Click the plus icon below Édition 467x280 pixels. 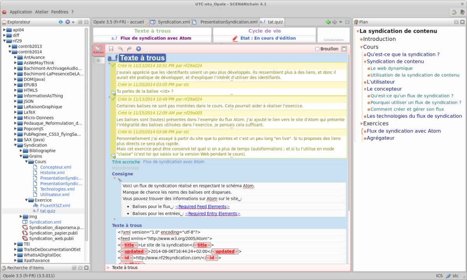point(98,60)
